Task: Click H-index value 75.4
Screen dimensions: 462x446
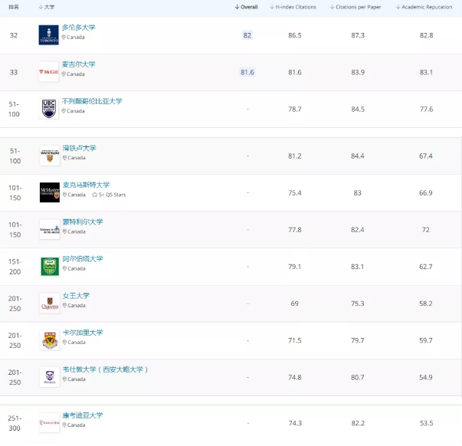Action: (295, 193)
